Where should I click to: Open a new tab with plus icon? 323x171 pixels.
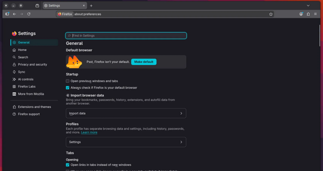91,6
